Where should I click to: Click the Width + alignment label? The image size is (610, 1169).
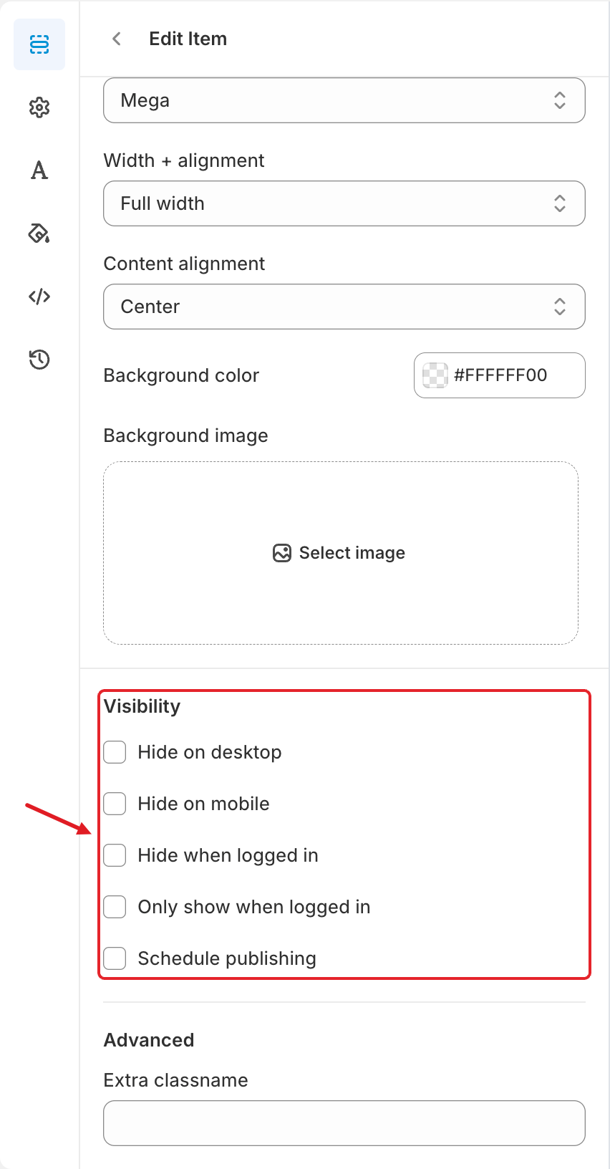coord(184,160)
